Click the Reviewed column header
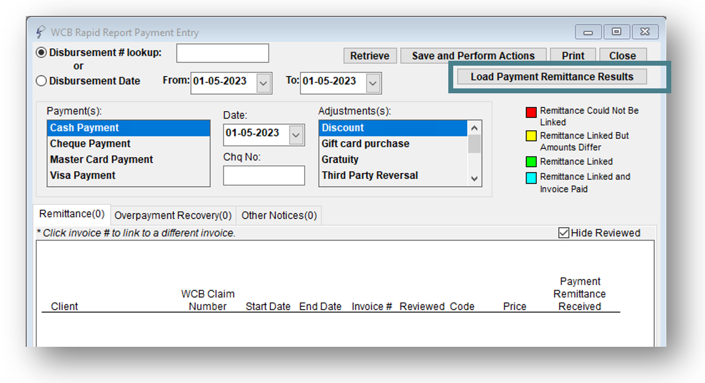Image resolution: width=705 pixels, height=383 pixels. tap(422, 306)
